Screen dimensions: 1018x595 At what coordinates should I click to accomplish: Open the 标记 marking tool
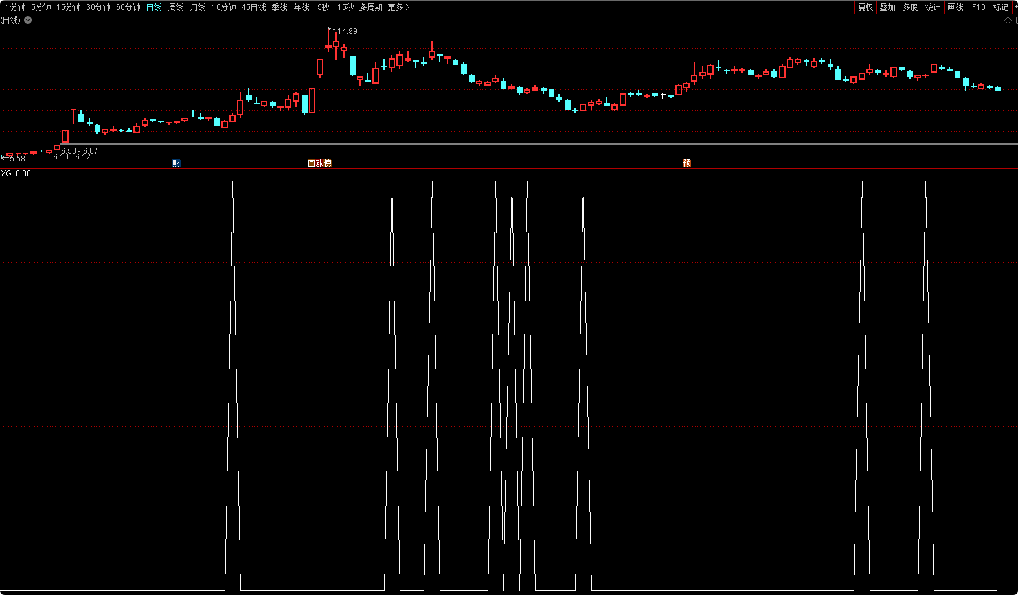coord(1001,7)
